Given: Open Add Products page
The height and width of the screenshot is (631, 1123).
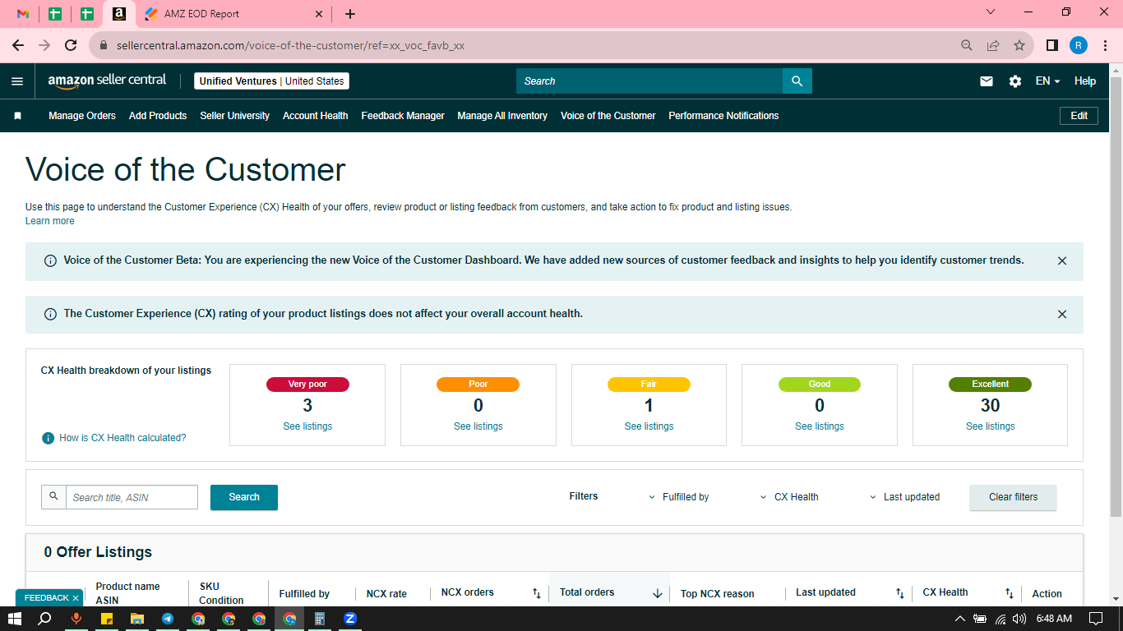Looking at the screenshot, I should 158,116.
